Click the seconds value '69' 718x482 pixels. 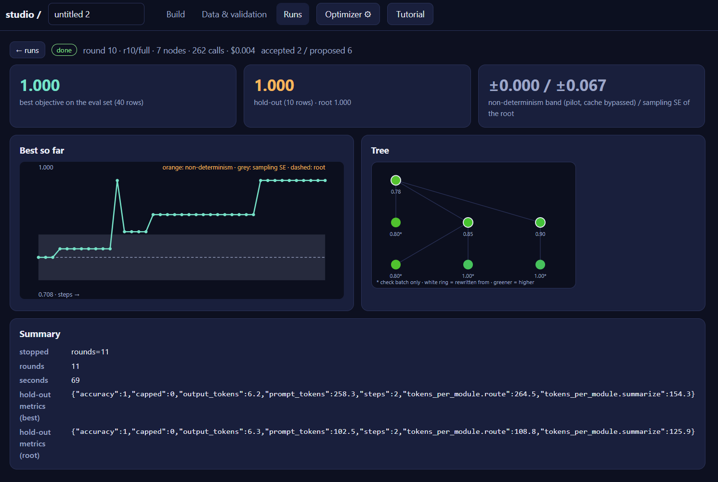tap(76, 380)
